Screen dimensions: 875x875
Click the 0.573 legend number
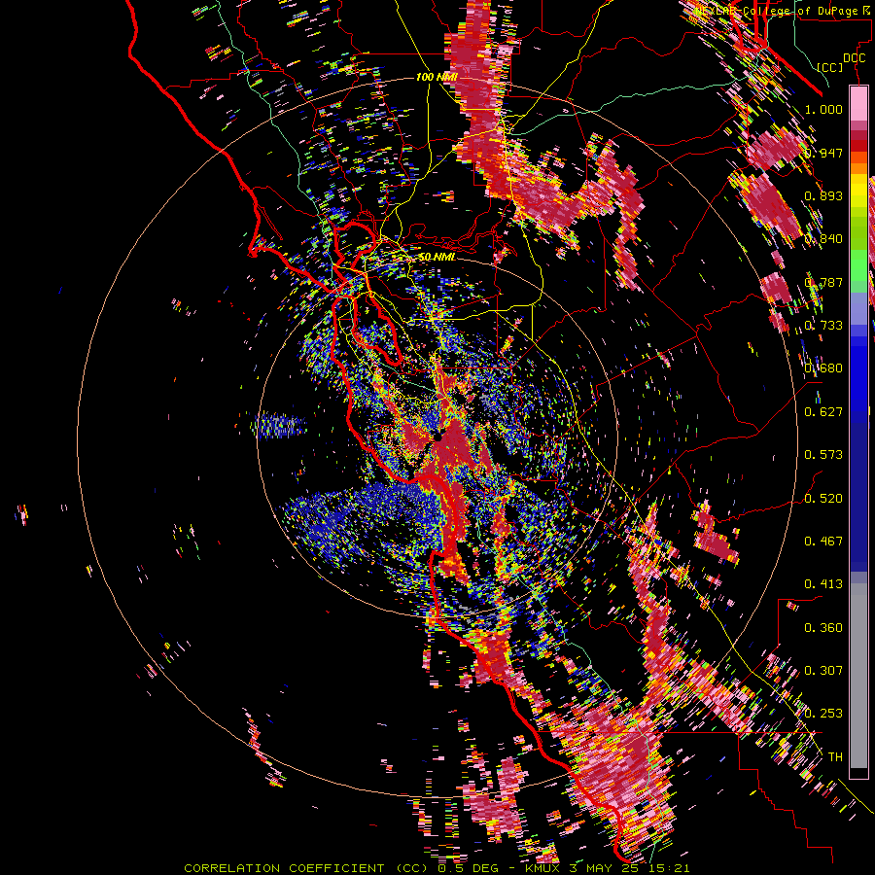pyautogui.click(x=823, y=455)
